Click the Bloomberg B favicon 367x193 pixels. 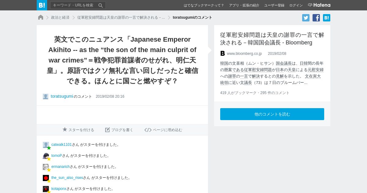pos(223,53)
